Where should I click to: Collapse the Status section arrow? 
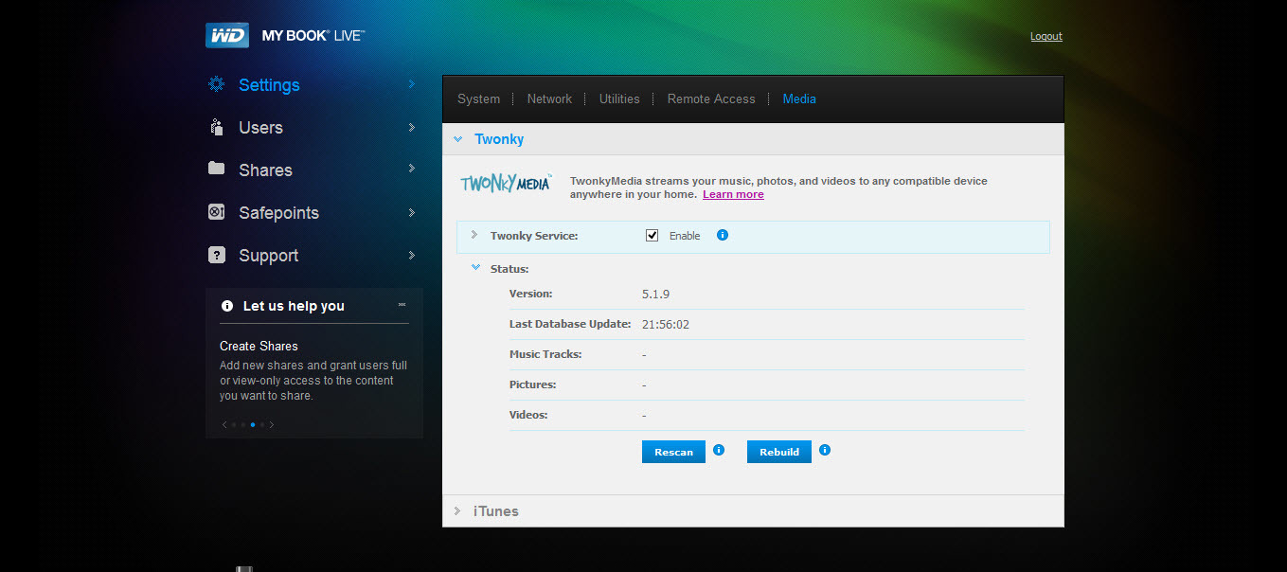point(476,268)
